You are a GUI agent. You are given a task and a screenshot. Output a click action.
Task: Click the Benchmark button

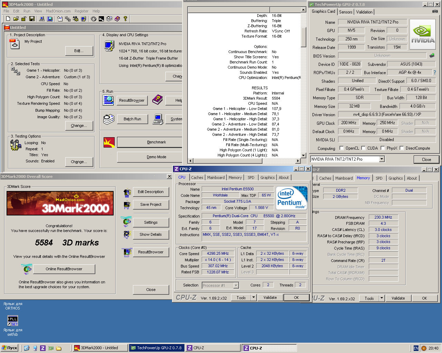[150, 142]
